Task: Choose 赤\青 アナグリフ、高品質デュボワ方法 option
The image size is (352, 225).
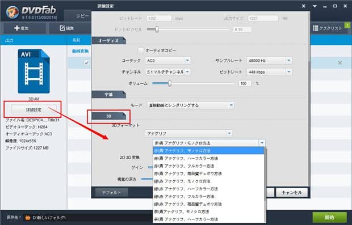Action: 208,173
